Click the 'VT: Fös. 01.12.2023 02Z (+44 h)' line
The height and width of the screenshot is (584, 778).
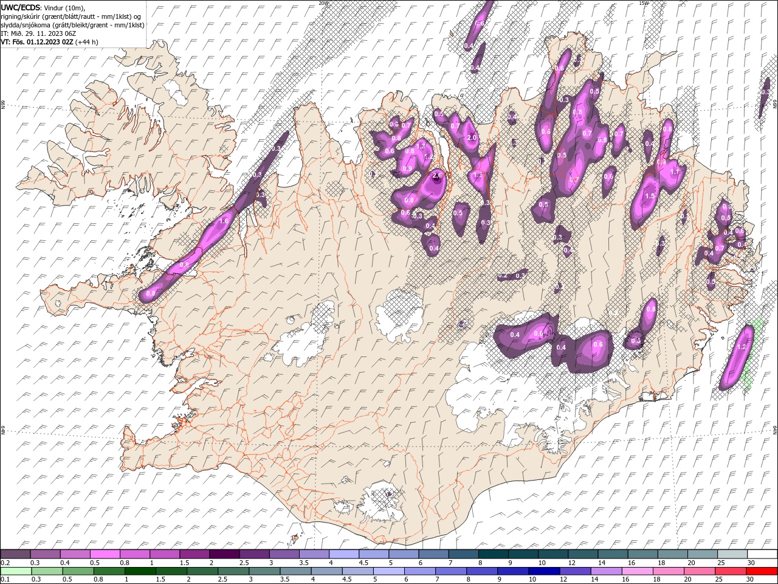49,42
